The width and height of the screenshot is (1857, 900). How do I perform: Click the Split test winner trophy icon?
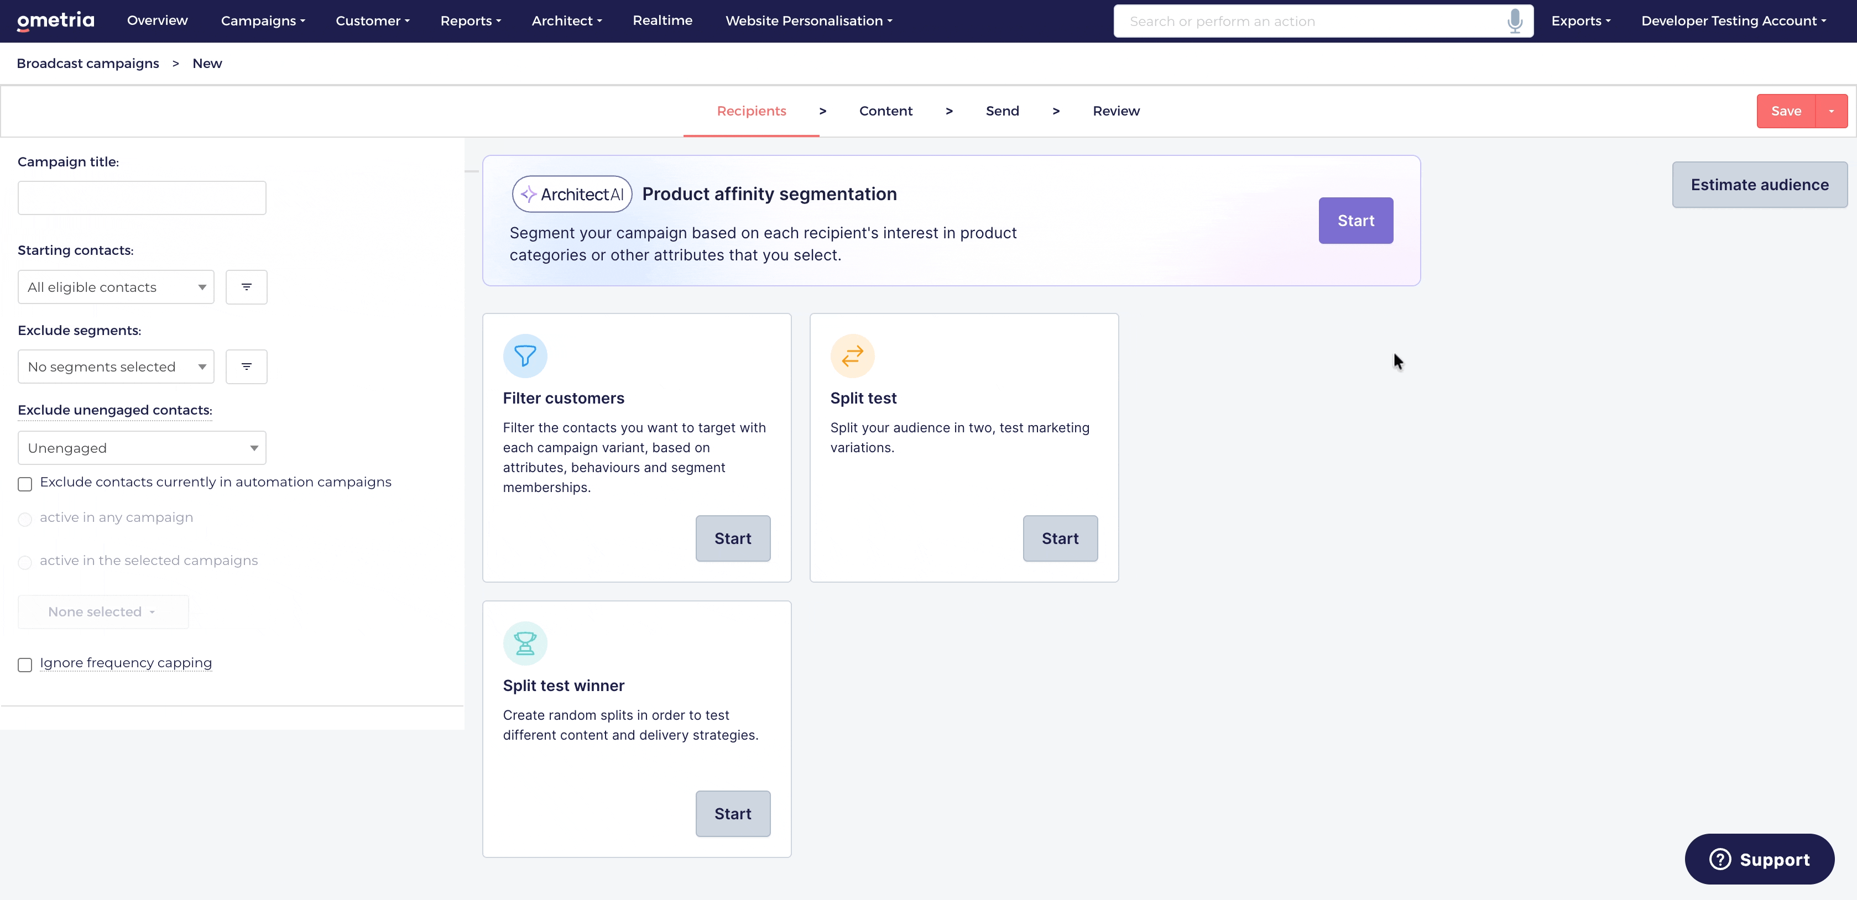tap(524, 643)
